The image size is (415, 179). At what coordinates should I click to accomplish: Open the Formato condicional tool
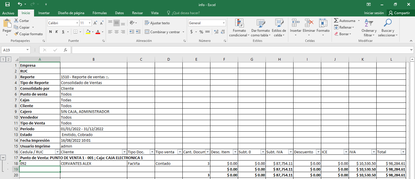click(239, 24)
